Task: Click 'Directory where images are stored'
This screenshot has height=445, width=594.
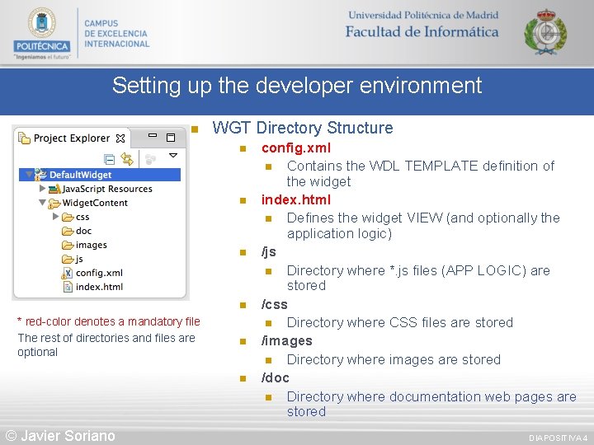Action: (x=394, y=359)
